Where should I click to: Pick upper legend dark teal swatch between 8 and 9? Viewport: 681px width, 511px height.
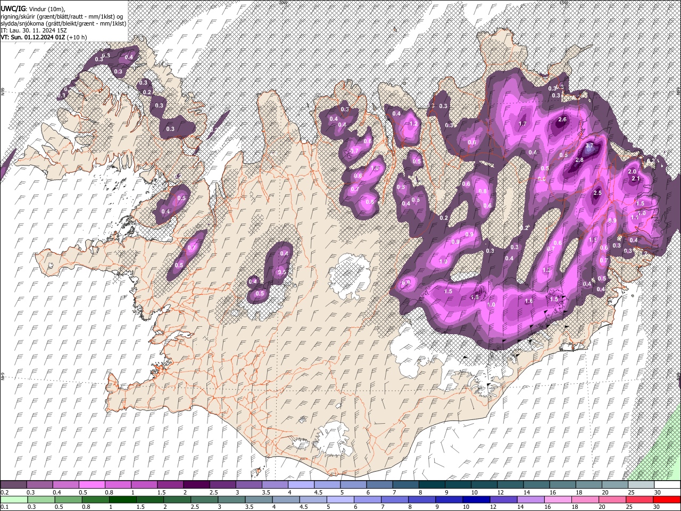(x=433, y=485)
